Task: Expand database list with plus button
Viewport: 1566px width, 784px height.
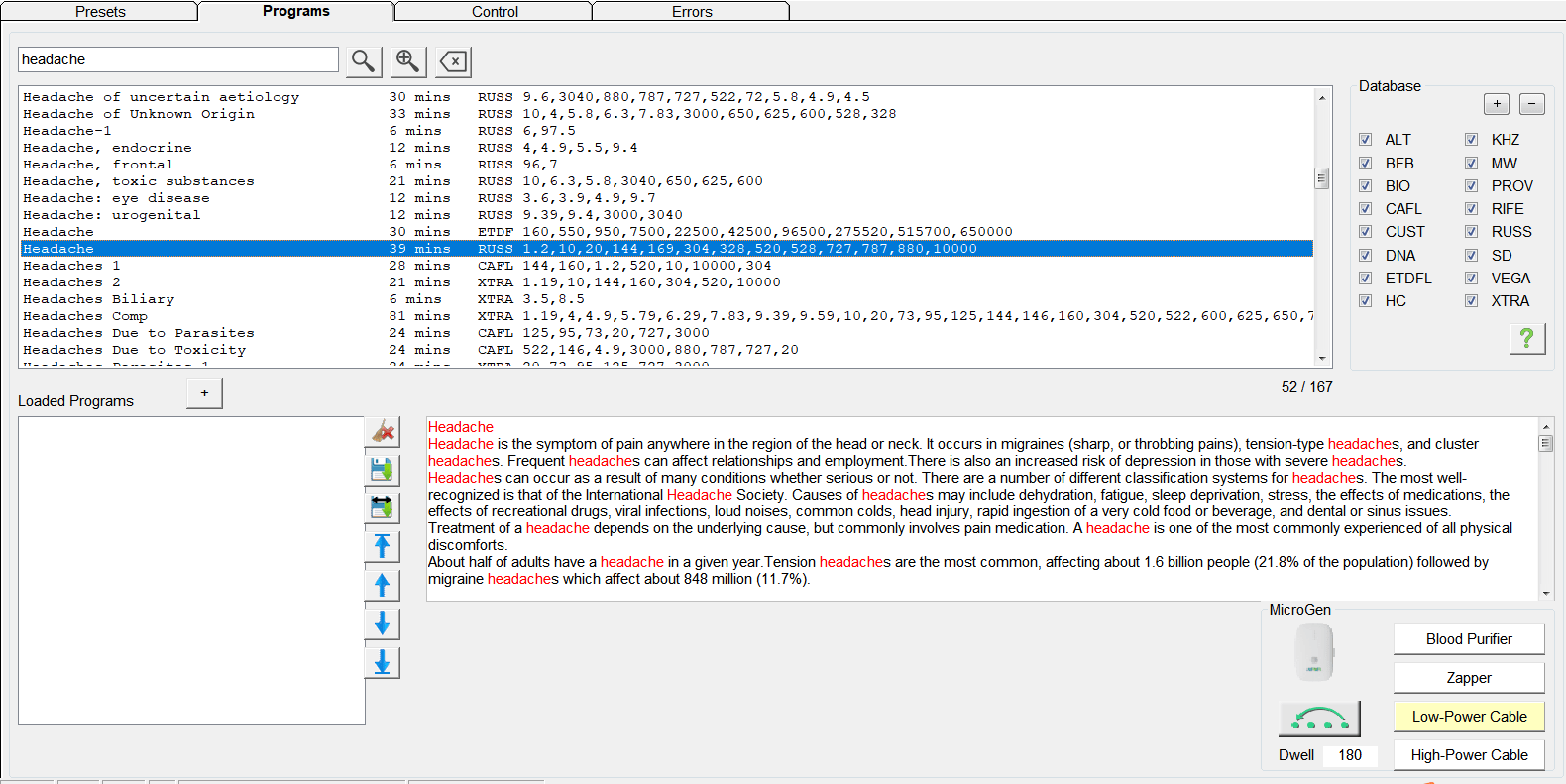Action: click(x=1497, y=104)
